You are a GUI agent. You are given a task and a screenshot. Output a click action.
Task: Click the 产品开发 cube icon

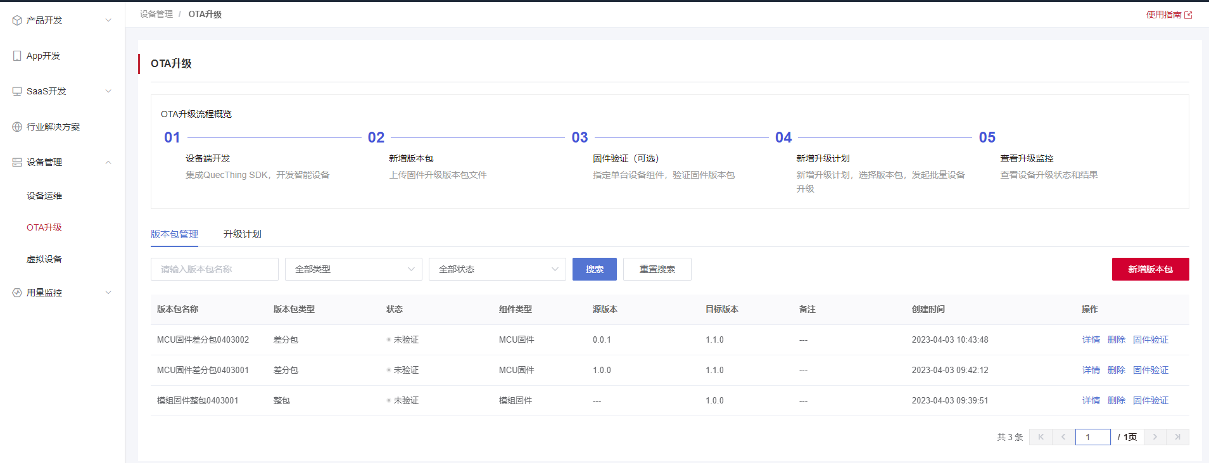17,20
